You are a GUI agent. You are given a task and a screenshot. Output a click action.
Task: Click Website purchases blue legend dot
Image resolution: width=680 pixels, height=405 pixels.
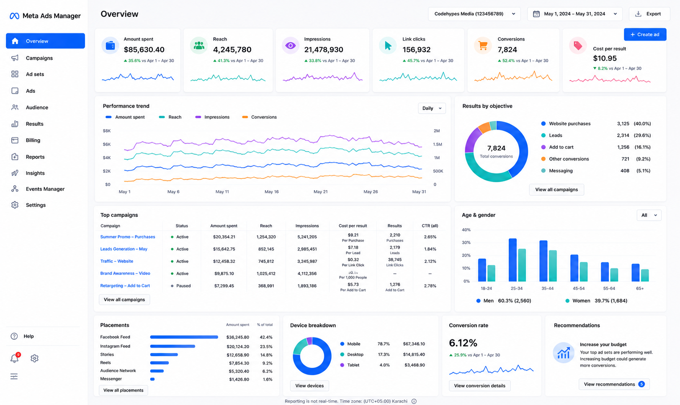pyautogui.click(x=543, y=124)
